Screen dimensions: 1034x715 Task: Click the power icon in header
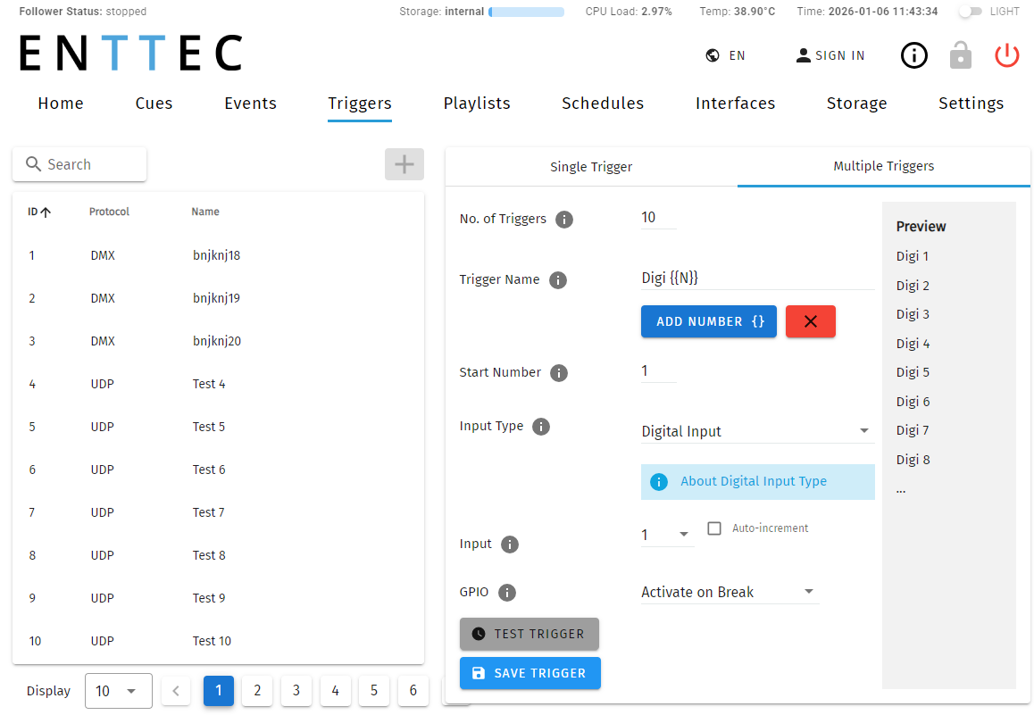(1006, 55)
